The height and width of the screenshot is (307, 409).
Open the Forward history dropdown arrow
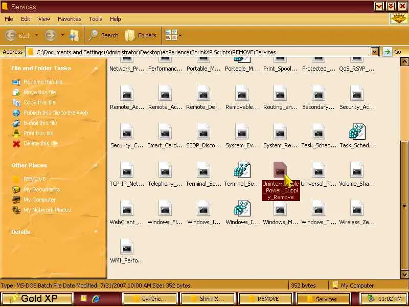62,35
